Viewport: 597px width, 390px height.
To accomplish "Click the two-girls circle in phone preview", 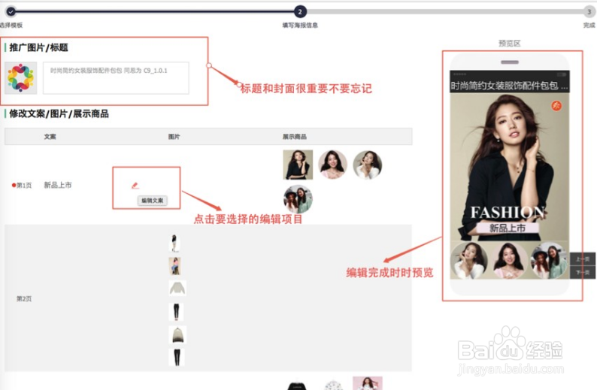I will point(549,261).
